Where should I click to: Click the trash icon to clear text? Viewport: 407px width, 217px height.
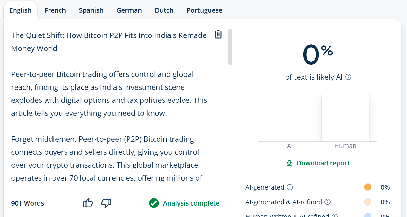[x=218, y=34]
